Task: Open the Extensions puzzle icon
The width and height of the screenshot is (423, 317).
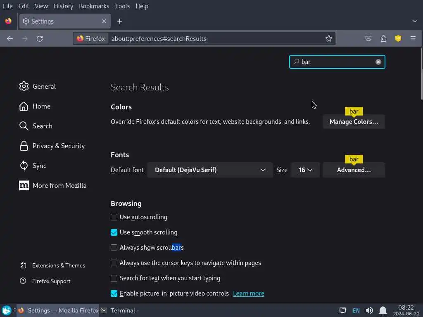Action: (x=383, y=38)
